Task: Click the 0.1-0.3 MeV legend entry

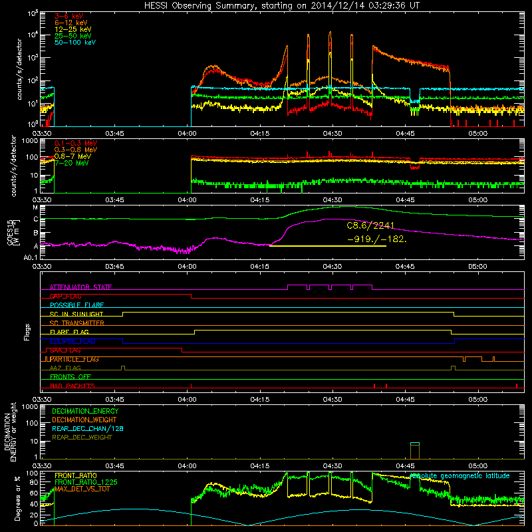Action: pyautogui.click(x=76, y=143)
